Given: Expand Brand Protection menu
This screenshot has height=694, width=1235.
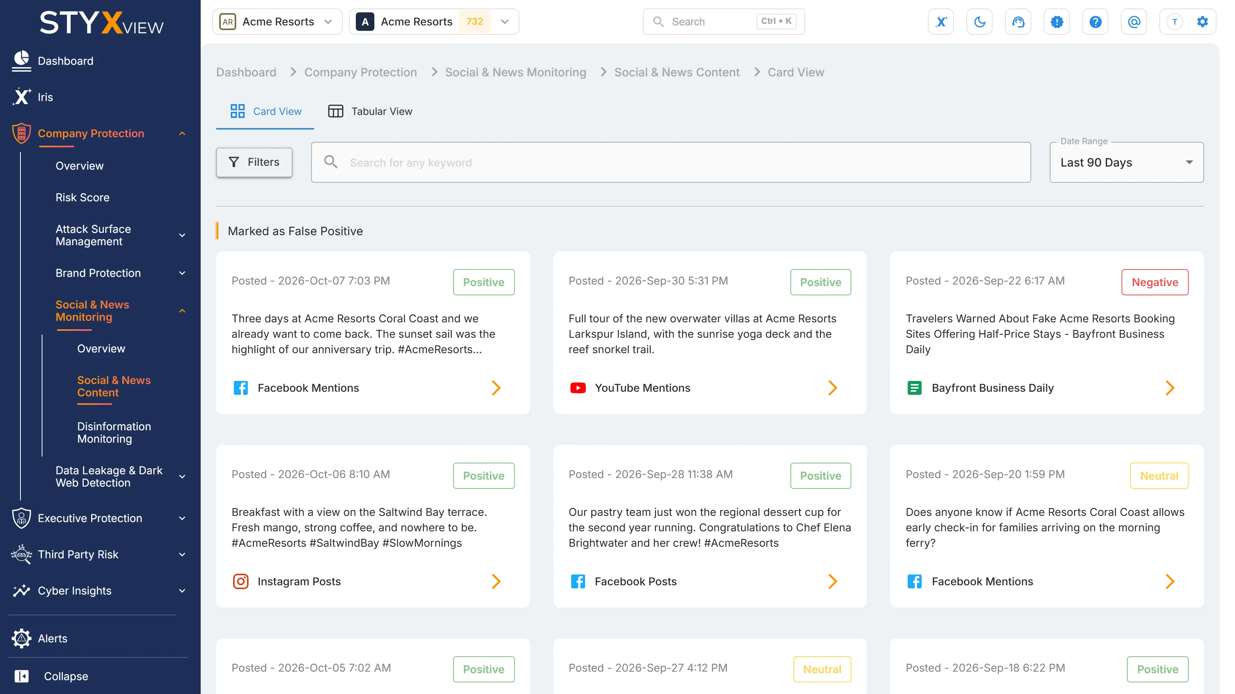Looking at the screenshot, I should [x=182, y=273].
